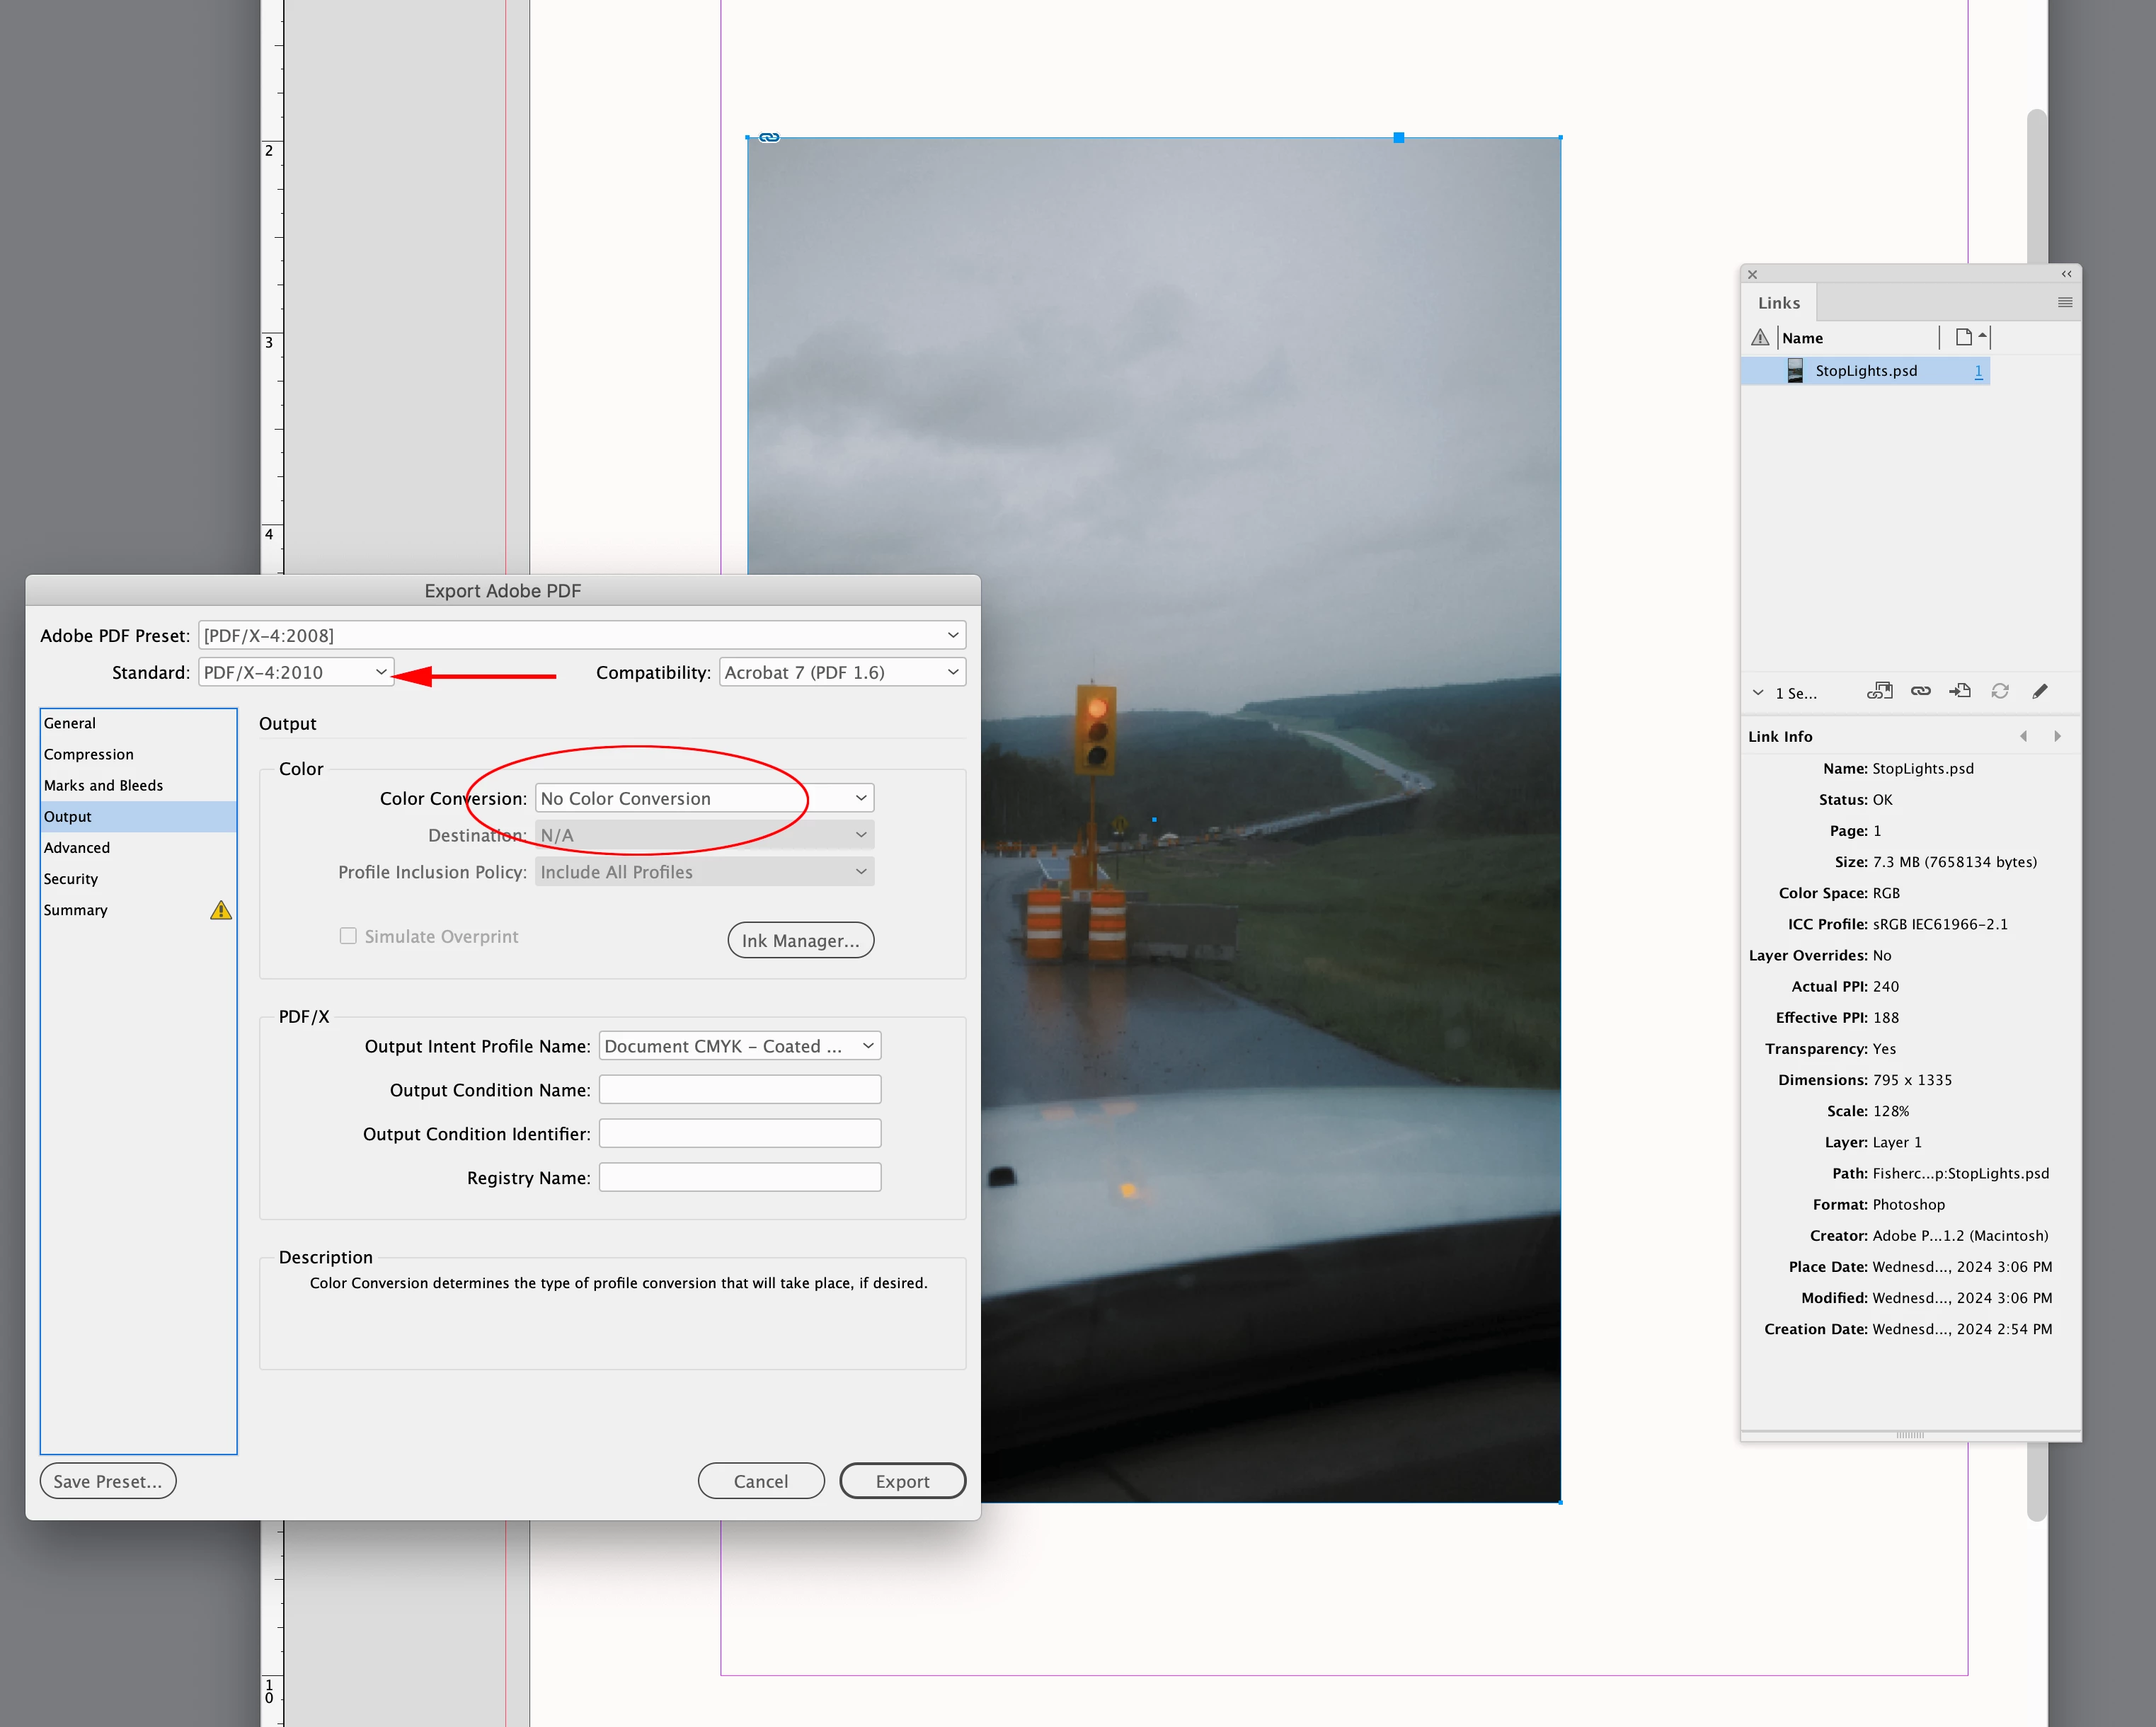Click the Edit Original pencil icon

pyautogui.click(x=2040, y=691)
